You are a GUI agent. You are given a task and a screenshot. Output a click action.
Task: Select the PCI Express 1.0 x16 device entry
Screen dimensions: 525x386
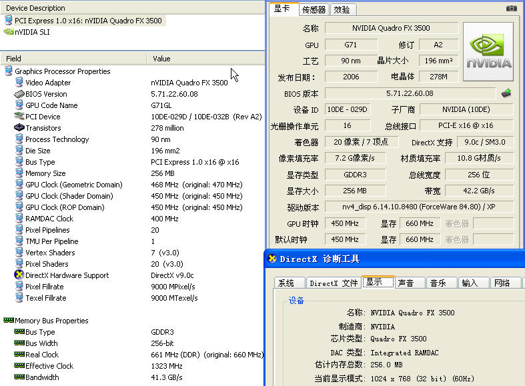pos(88,21)
